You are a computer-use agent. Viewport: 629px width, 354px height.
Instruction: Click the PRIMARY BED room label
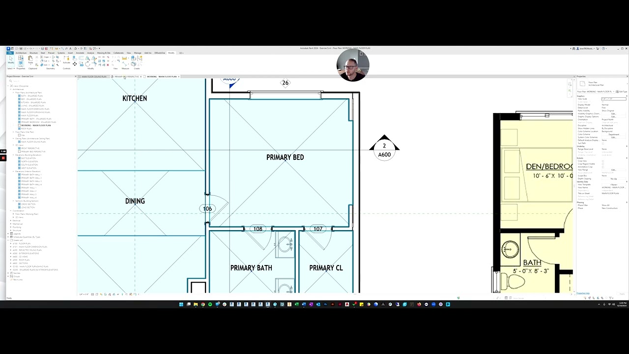pos(285,157)
